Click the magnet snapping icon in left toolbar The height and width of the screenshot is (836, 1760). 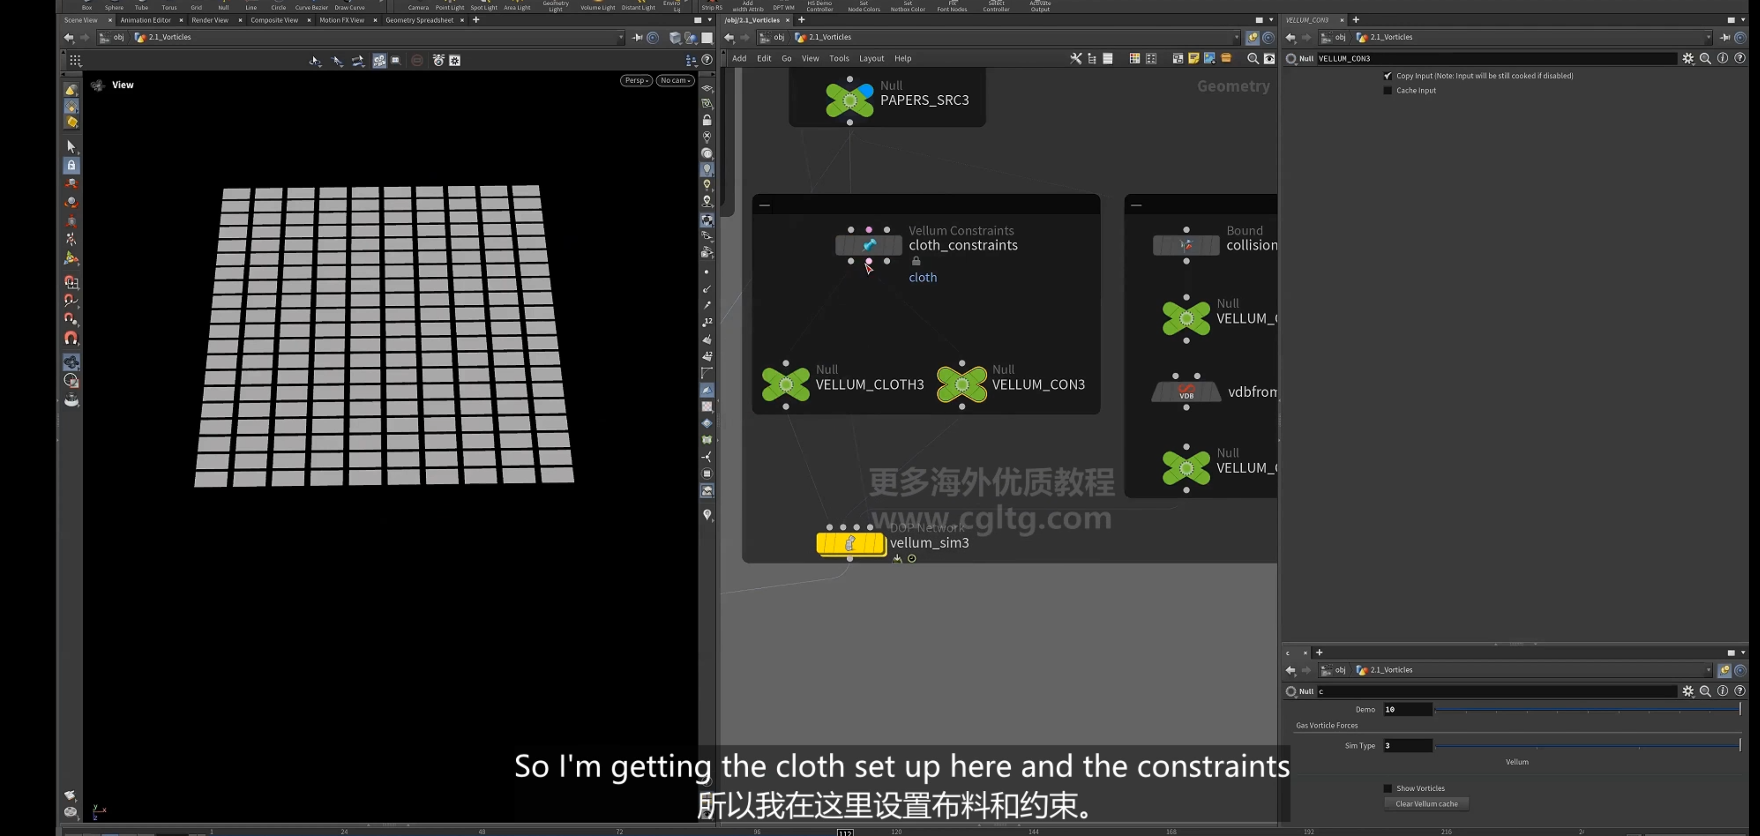(x=71, y=338)
